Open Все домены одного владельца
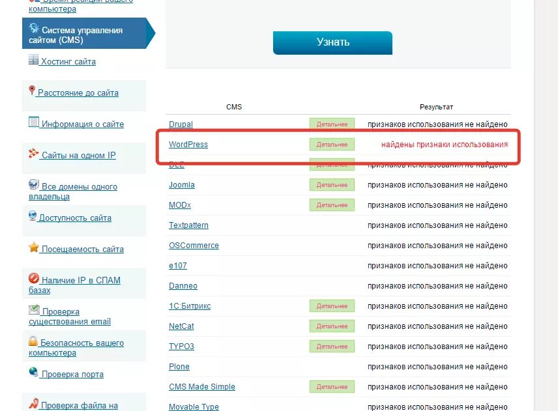 [73, 191]
